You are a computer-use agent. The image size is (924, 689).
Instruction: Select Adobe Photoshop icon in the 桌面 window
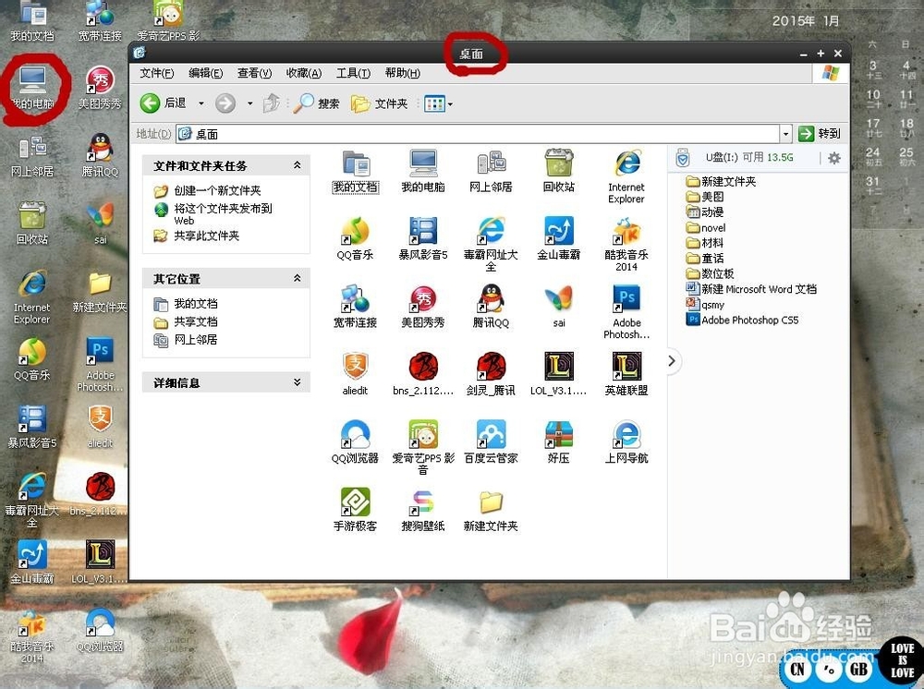click(626, 312)
